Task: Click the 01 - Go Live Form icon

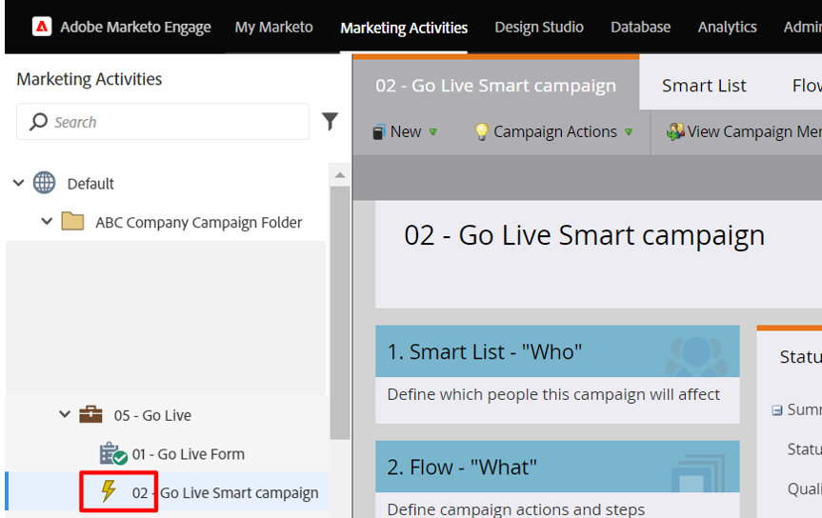Action: (113, 453)
